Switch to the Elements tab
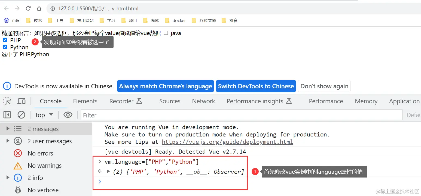 tap(85, 101)
